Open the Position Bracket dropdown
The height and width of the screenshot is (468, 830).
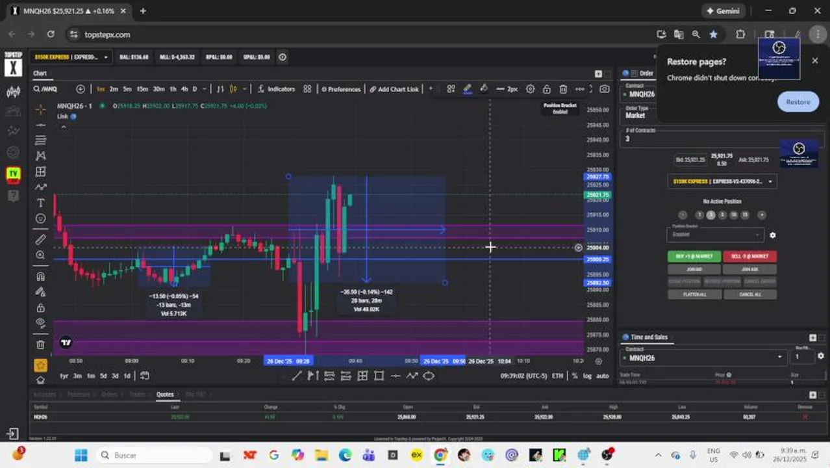pos(714,235)
